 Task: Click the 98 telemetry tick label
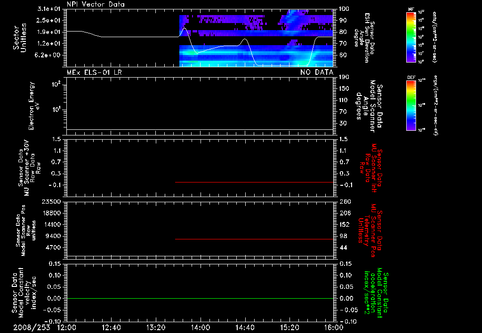343,236
